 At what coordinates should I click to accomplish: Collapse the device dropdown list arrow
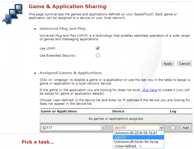[x=161, y=128]
